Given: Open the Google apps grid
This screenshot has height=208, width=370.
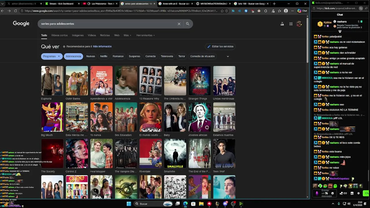Looking at the screenshot, I should (291, 24).
